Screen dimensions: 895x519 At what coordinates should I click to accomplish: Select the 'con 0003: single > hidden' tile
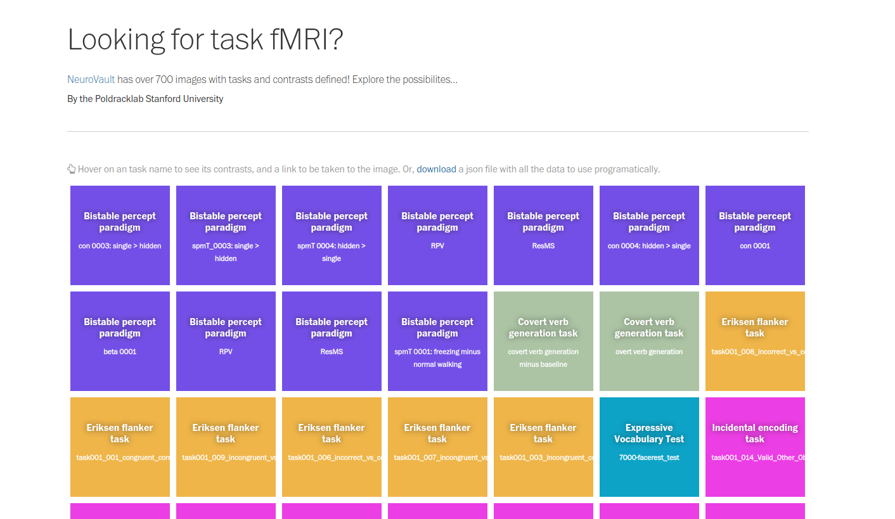120,235
